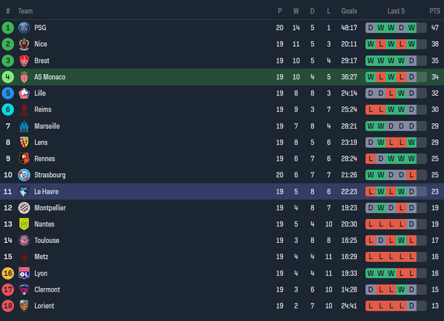Click the Marseille club crest icon
Screen dimensions: 444x321
click(x=24, y=126)
